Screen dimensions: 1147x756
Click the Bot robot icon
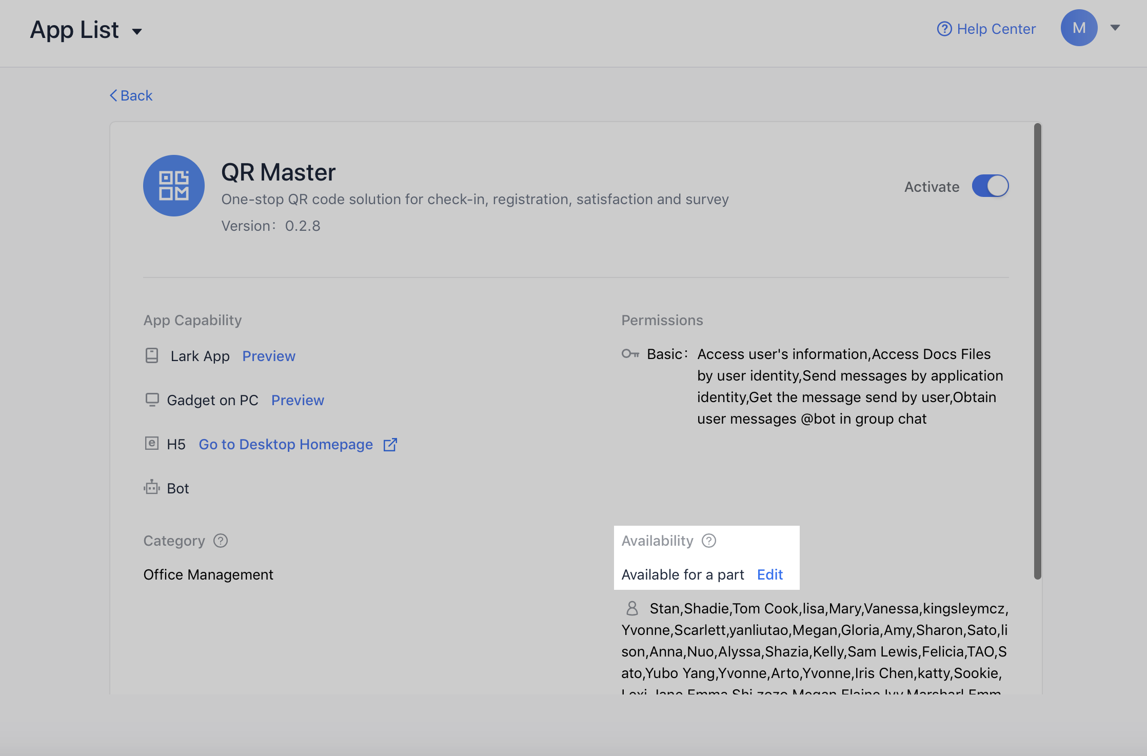pyautogui.click(x=152, y=487)
